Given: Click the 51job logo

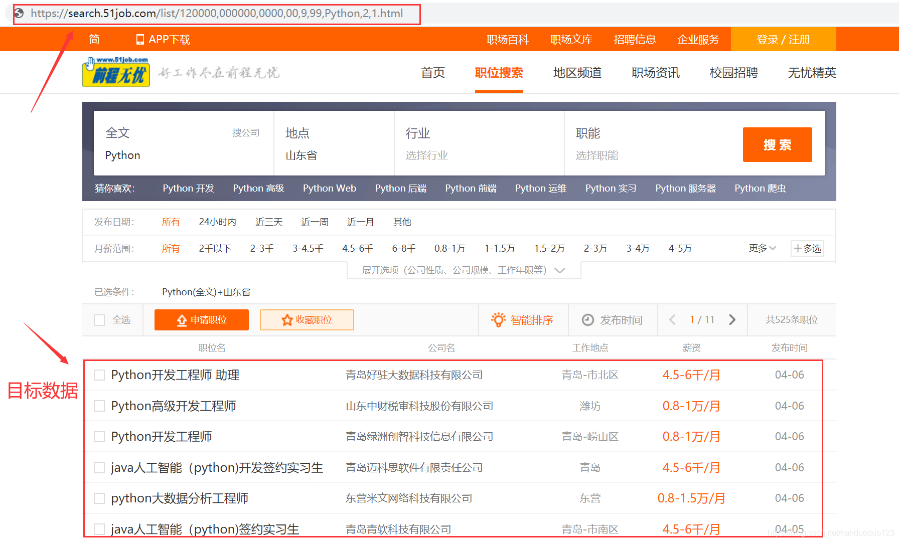Looking at the screenshot, I should (116, 72).
